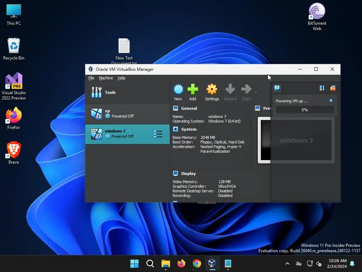Open the Machine menu

tap(106, 78)
